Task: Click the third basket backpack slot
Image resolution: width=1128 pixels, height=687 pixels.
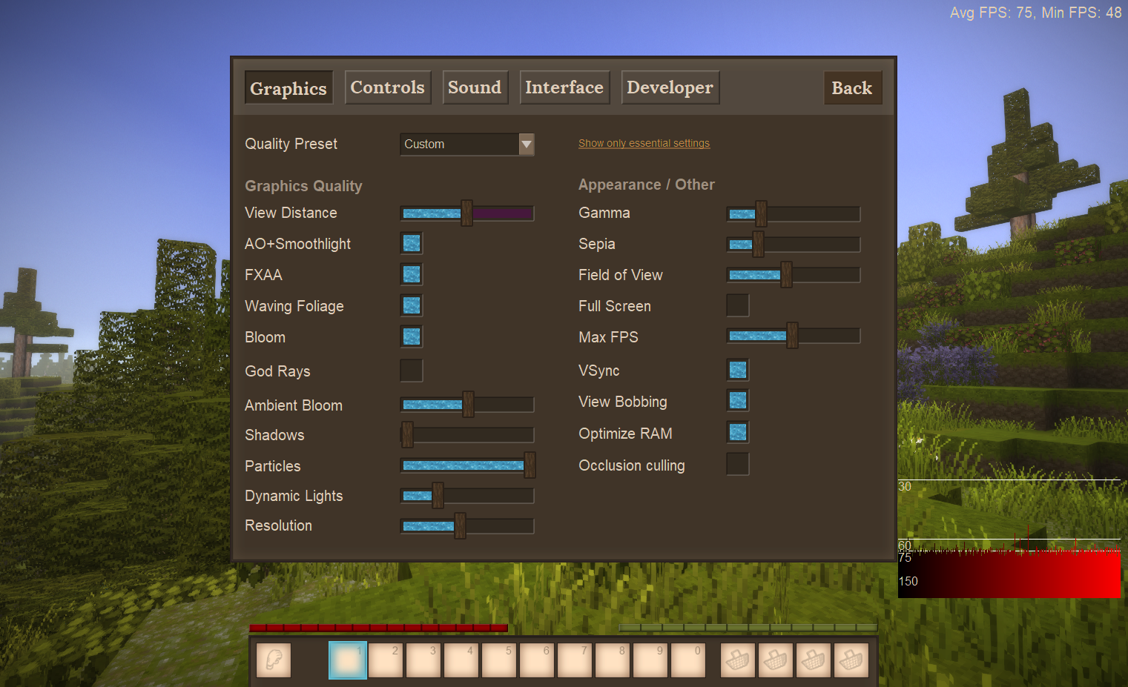Action: (814, 660)
